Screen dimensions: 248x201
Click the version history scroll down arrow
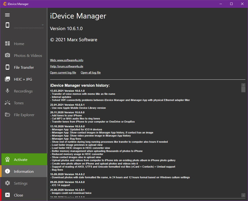(243, 195)
